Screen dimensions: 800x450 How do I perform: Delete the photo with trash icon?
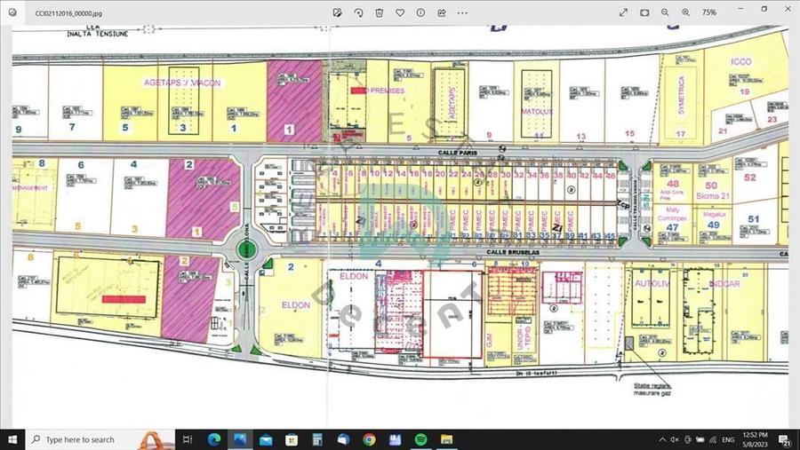[x=379, y=12]
